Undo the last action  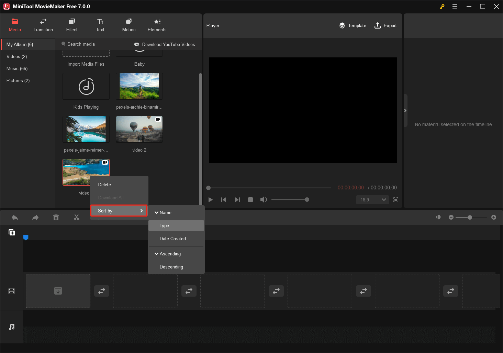(15, 218)
